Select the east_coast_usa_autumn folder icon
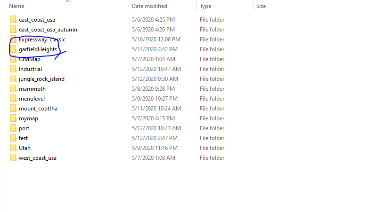 pyautogui.click(x=13, y=30)
